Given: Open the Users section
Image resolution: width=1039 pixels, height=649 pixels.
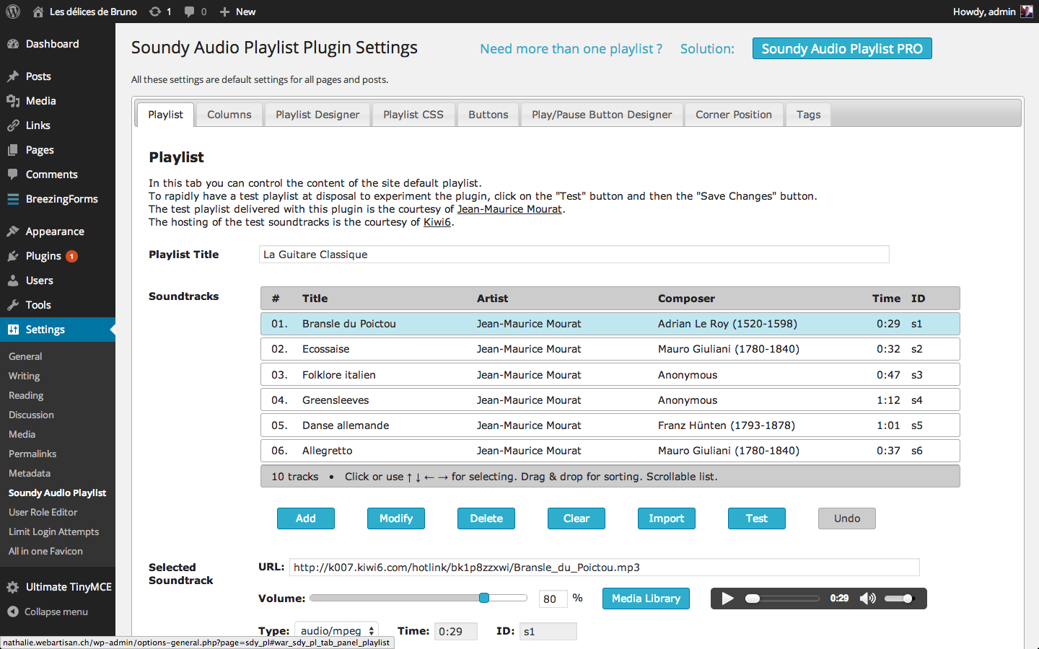Looking at the screenshot, I should [x=58, y=281].
